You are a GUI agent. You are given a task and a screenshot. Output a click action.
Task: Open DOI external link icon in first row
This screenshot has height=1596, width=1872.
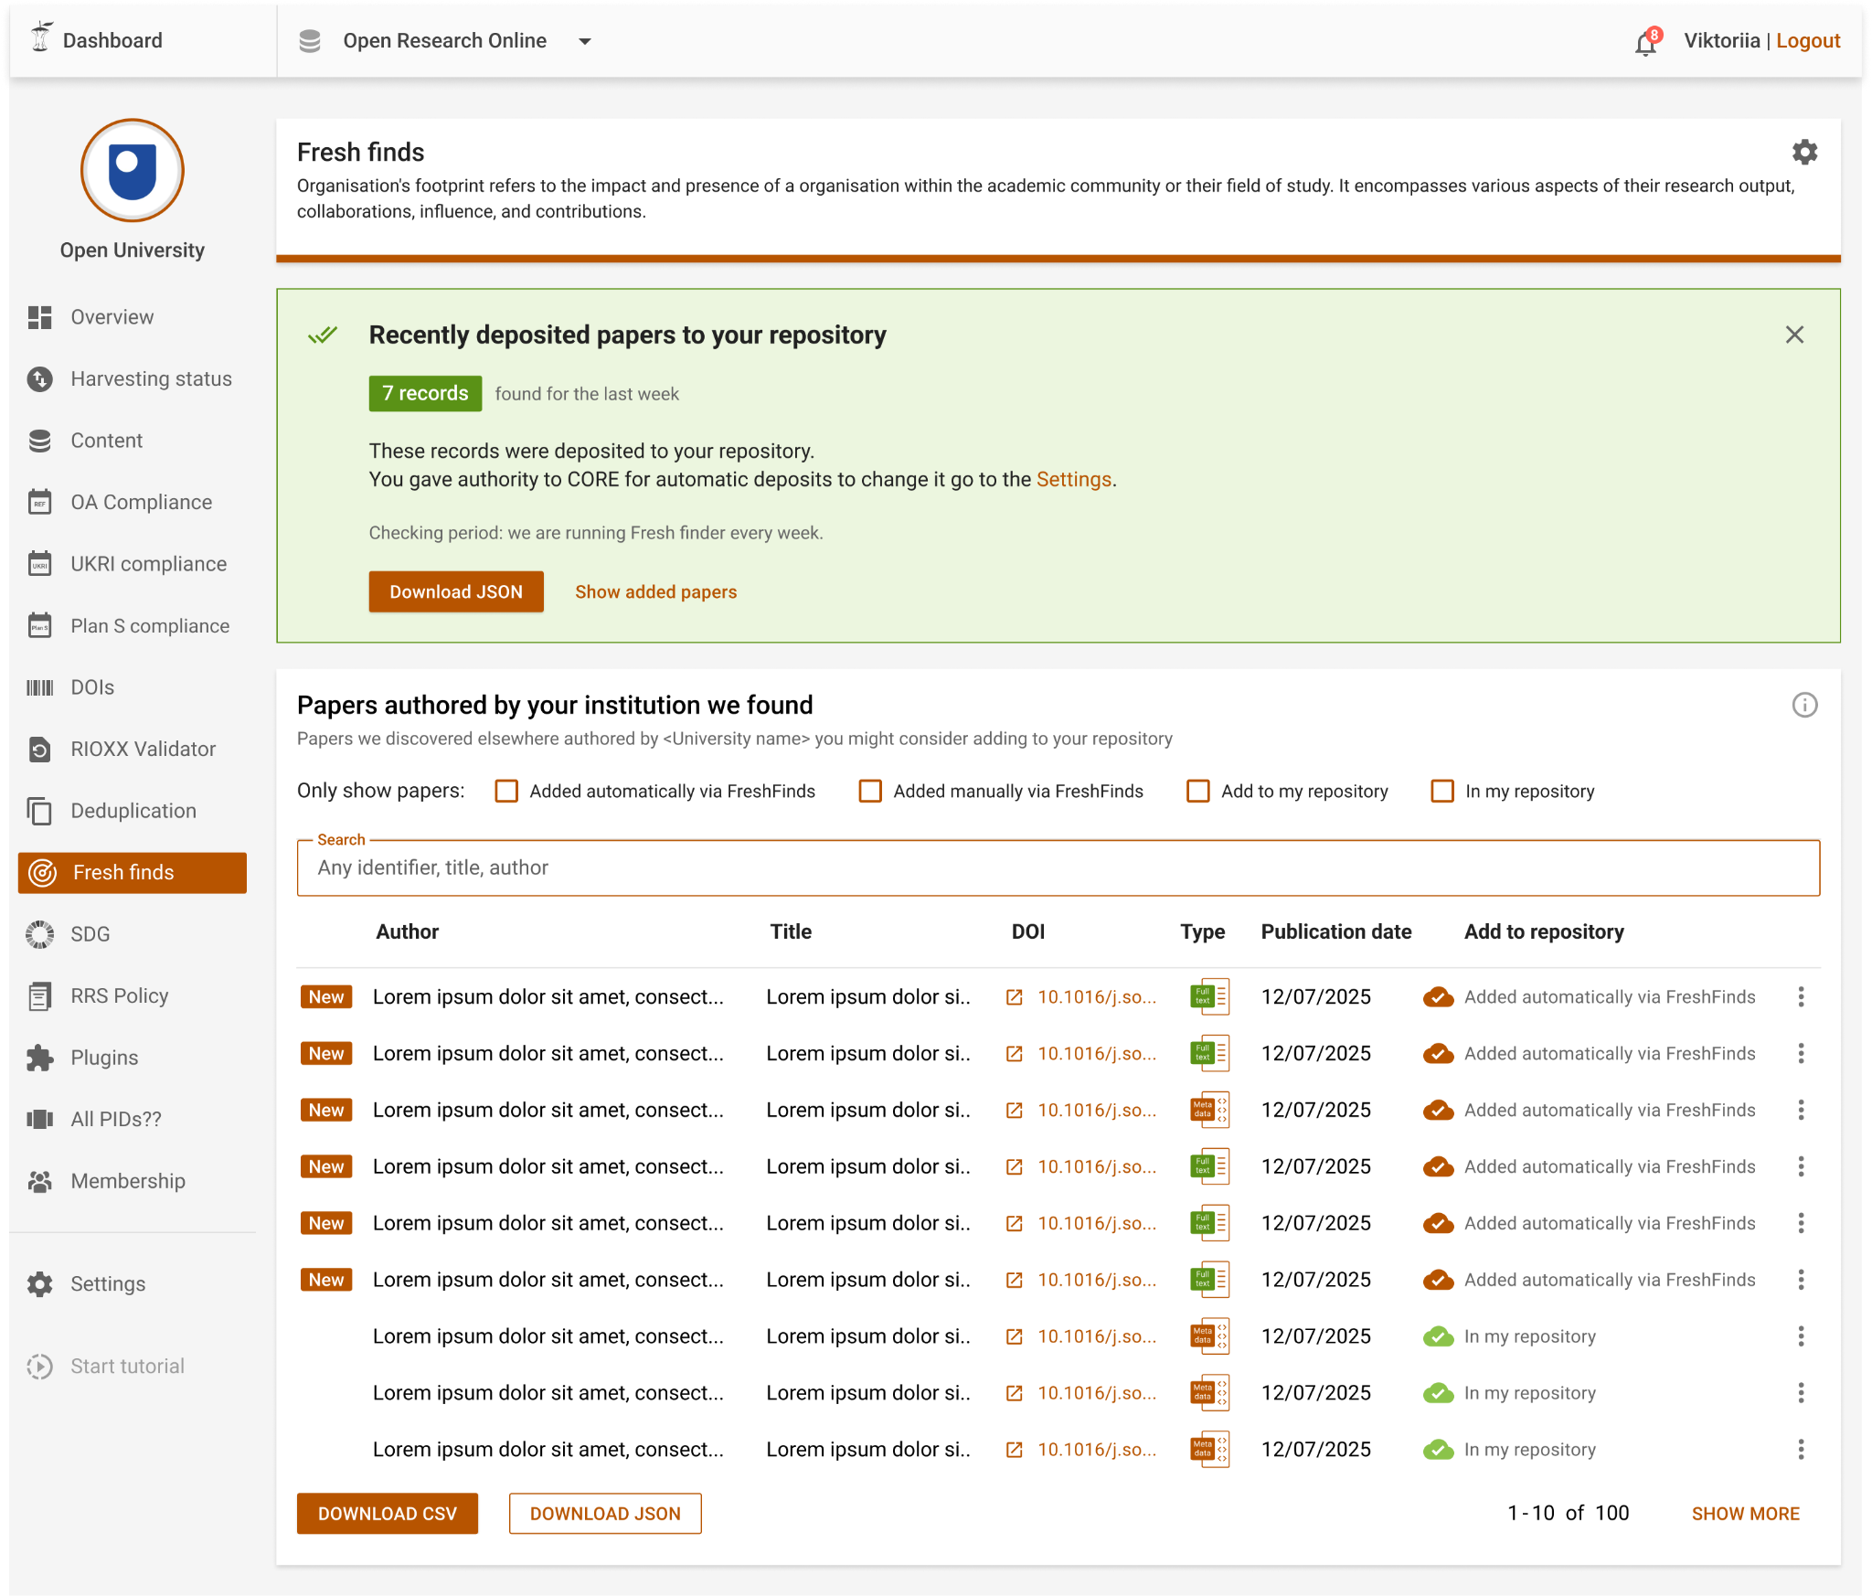coord(1014,997)
